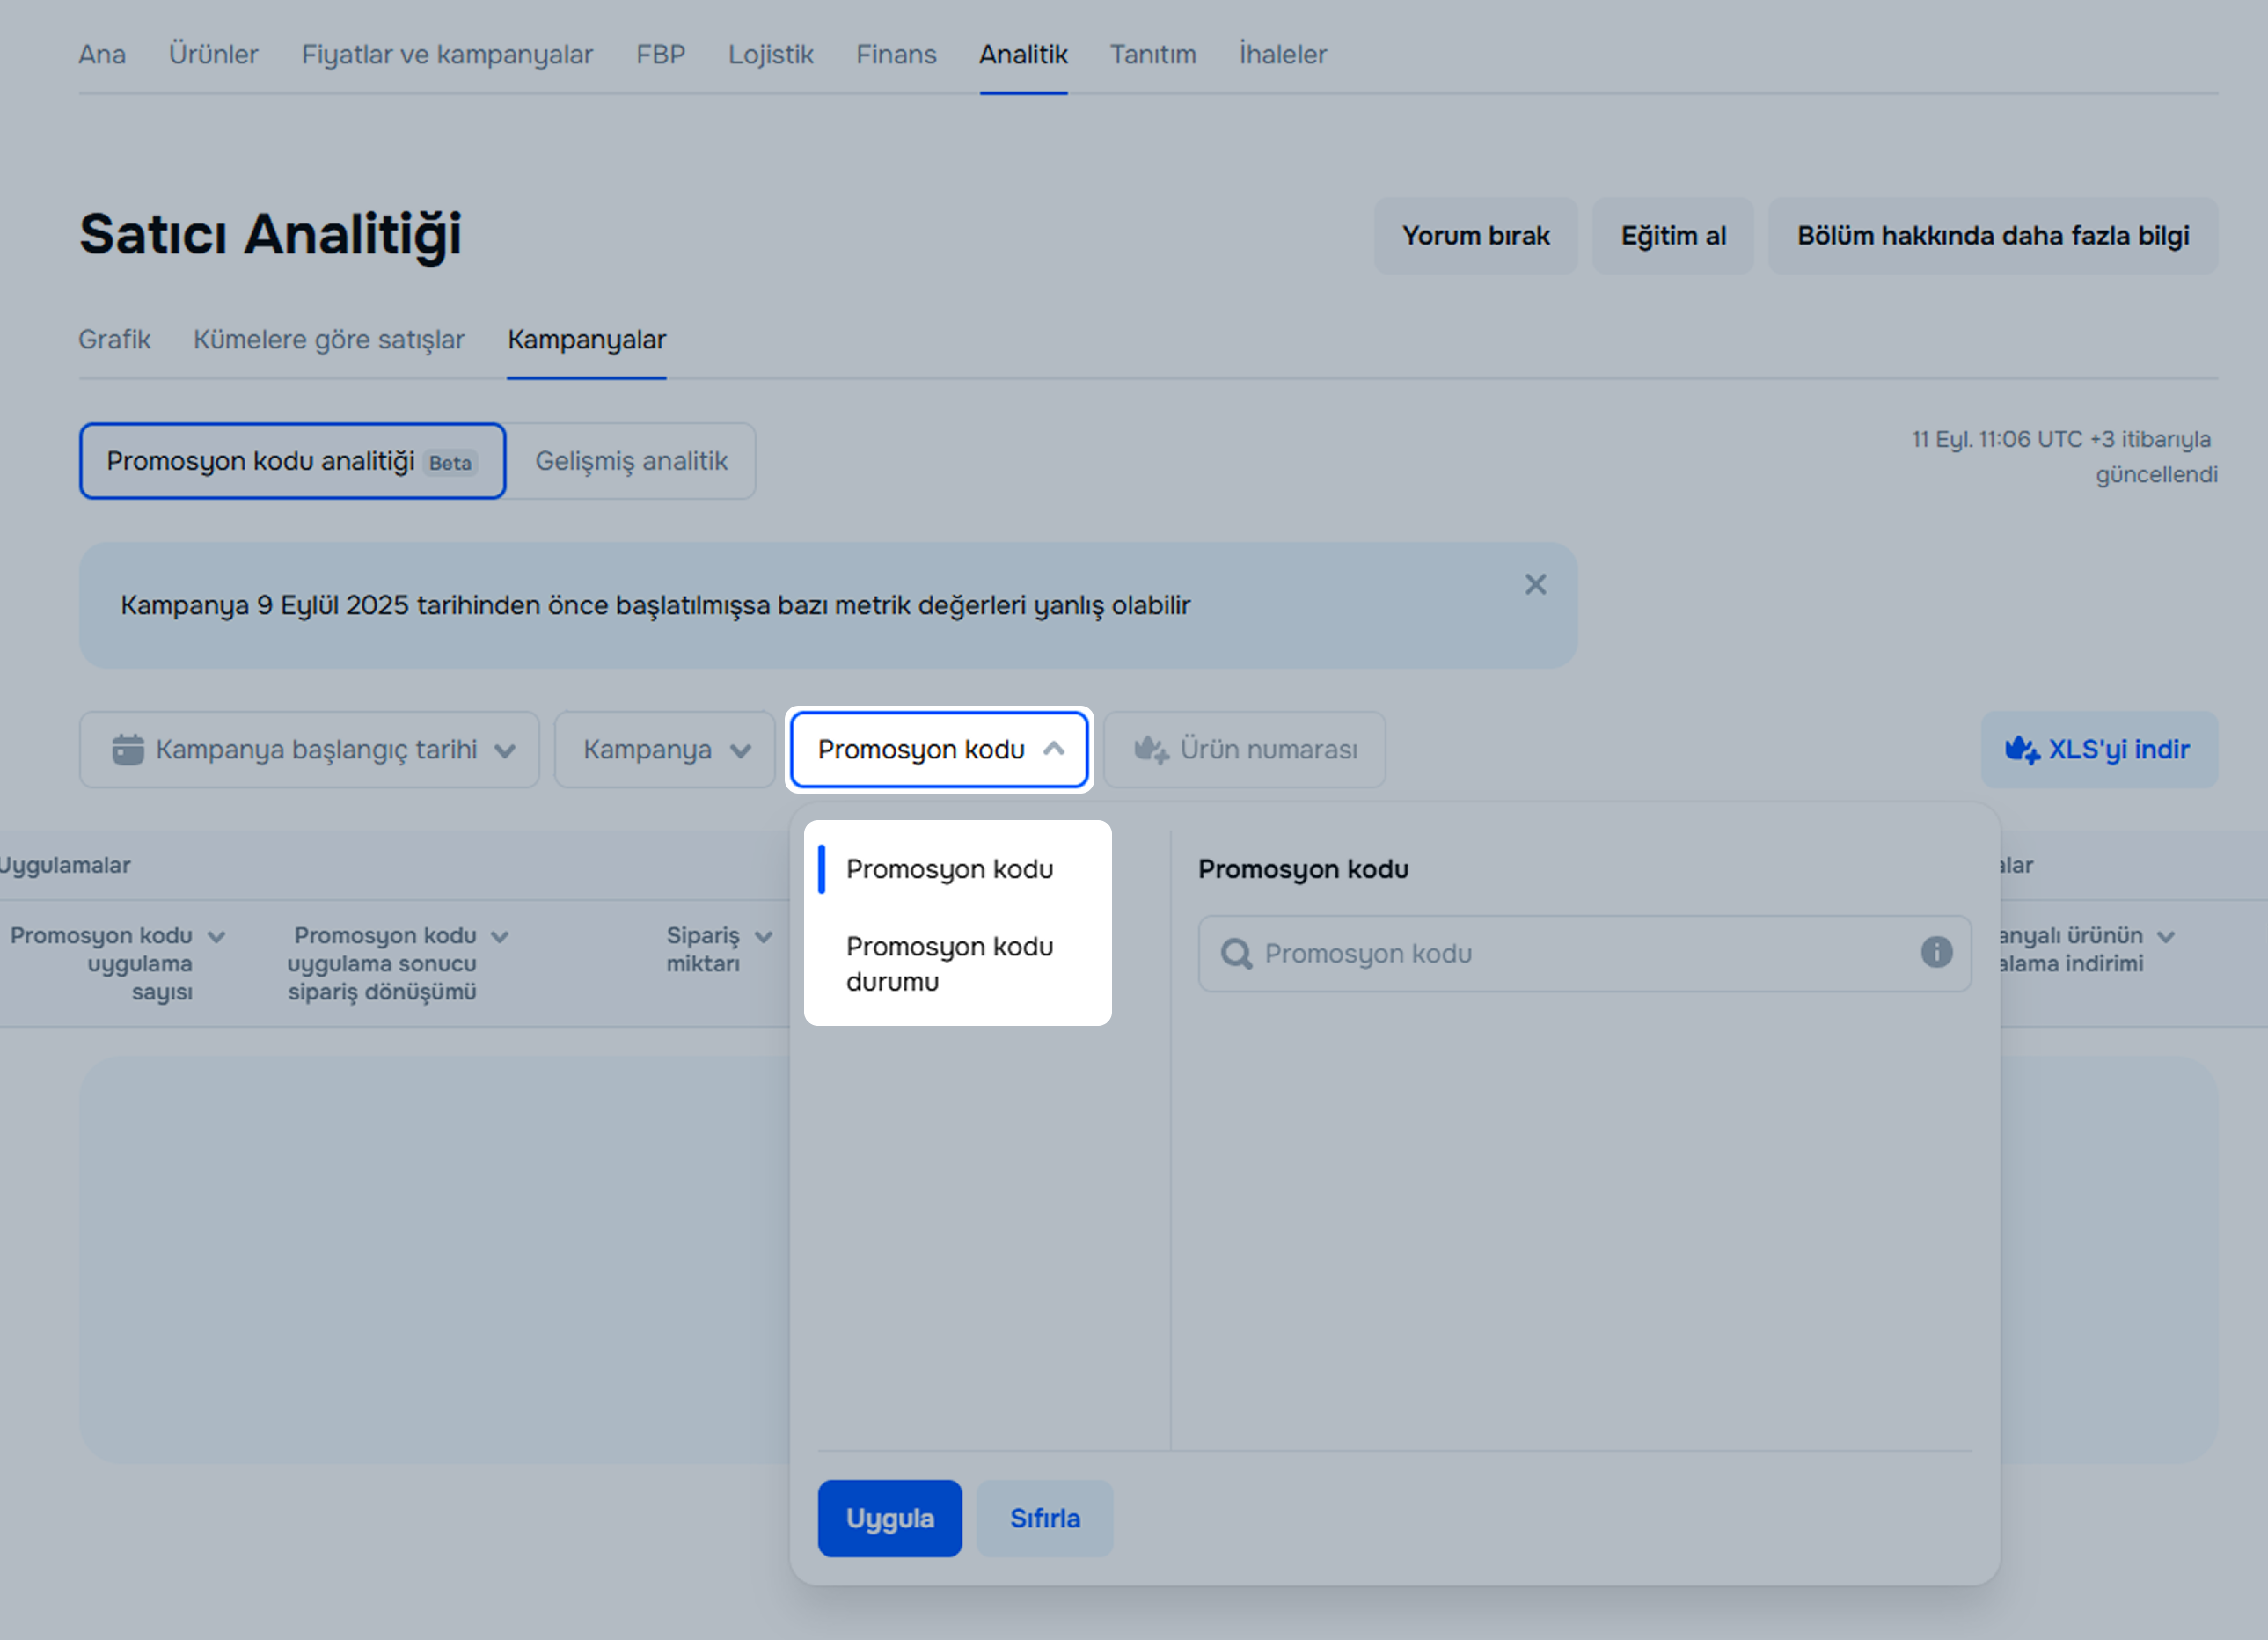Choose Promosyon kodu durumu option
Screen dimensions: 2268x1640
(949, 964)
